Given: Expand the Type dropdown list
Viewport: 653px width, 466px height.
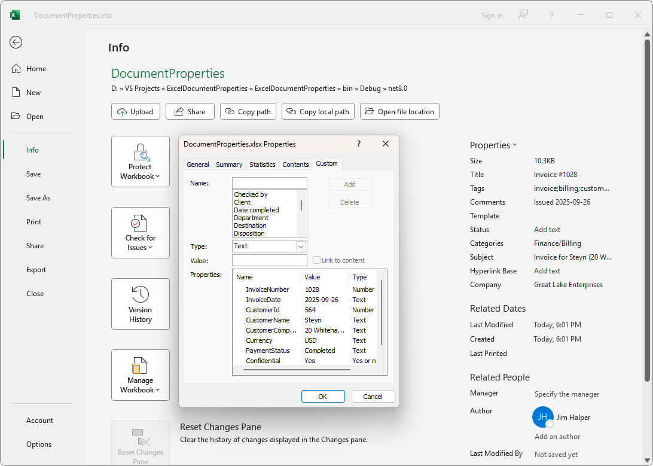Looking at the screenshot, I should tap(301, 246).
